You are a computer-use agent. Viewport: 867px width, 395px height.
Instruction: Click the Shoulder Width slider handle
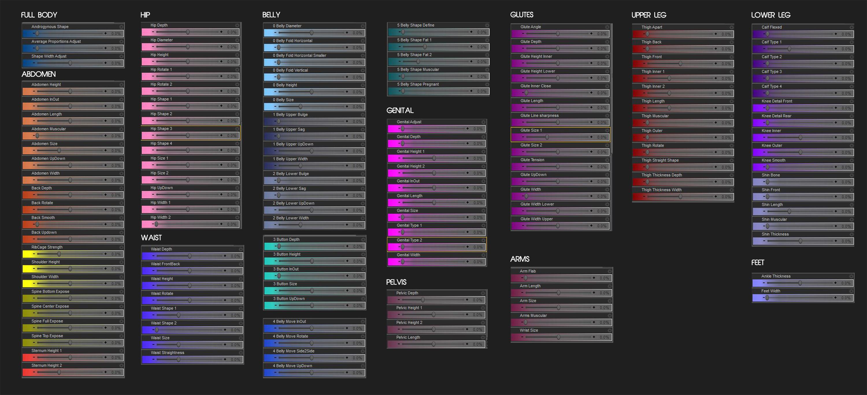[70, 284]
